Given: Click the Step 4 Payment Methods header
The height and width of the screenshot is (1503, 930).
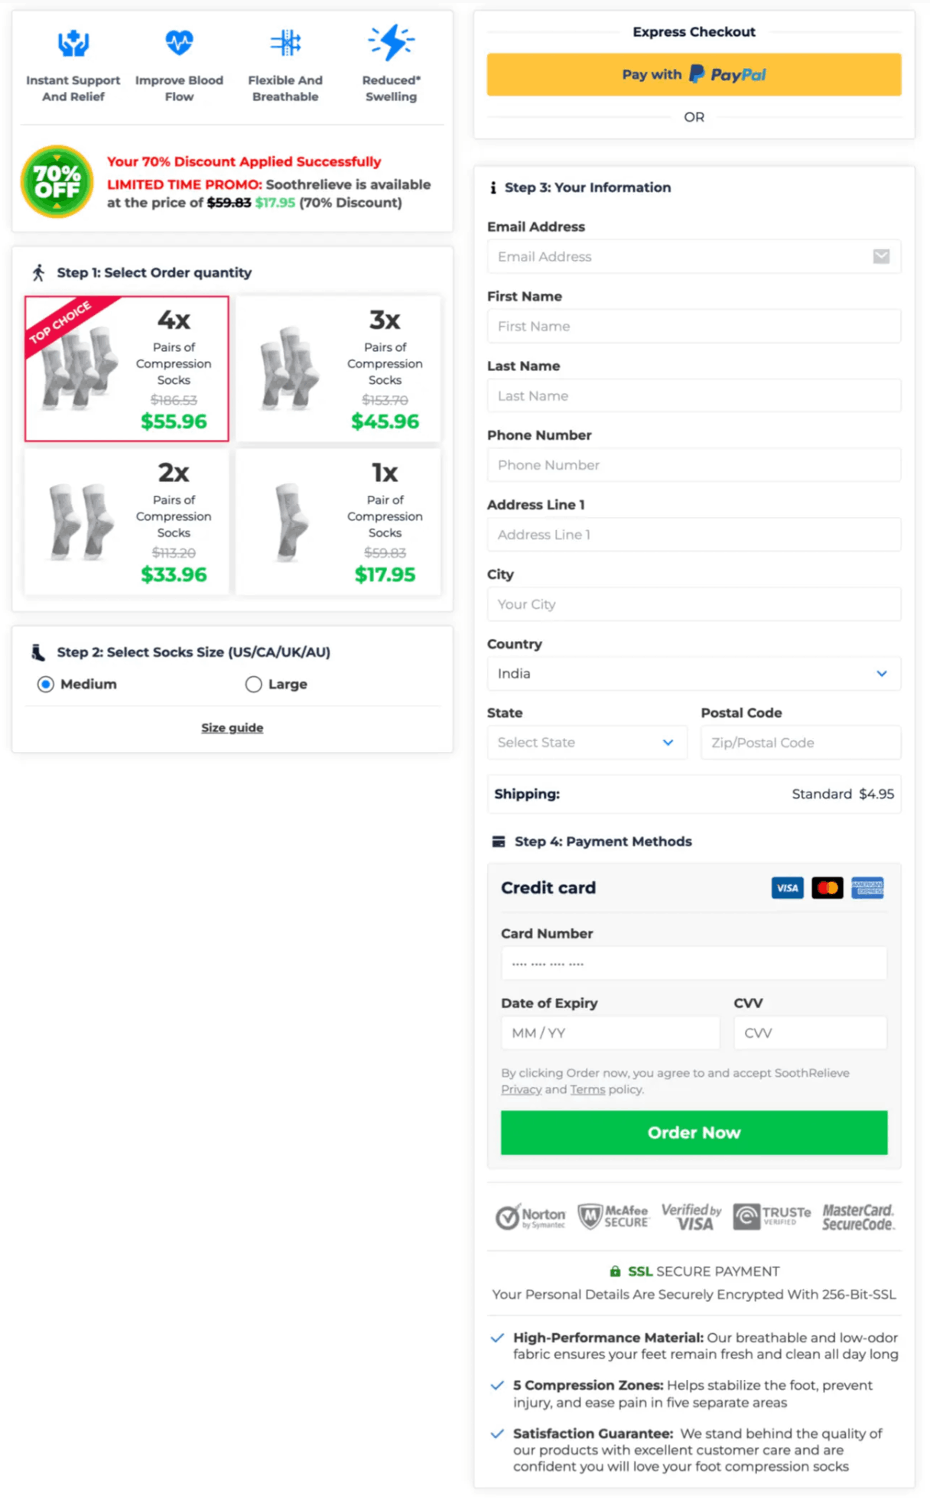Looking at the screenshot, I should point(603,841).
